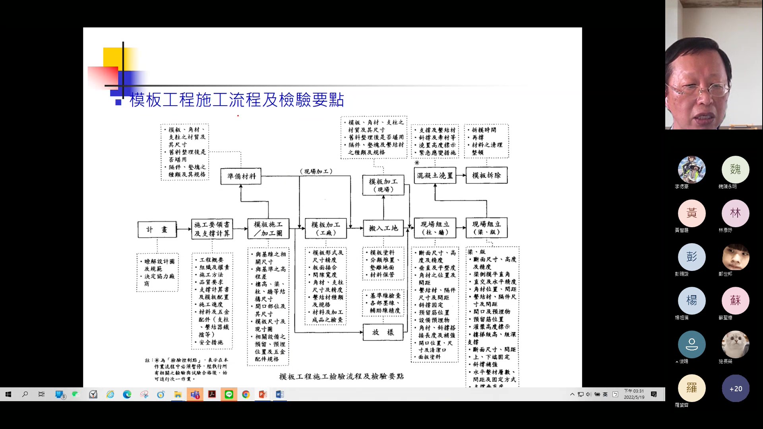Click the presenter's video thumbnail
This screenshot has height=429, width=763.
[x=714, y=66]
